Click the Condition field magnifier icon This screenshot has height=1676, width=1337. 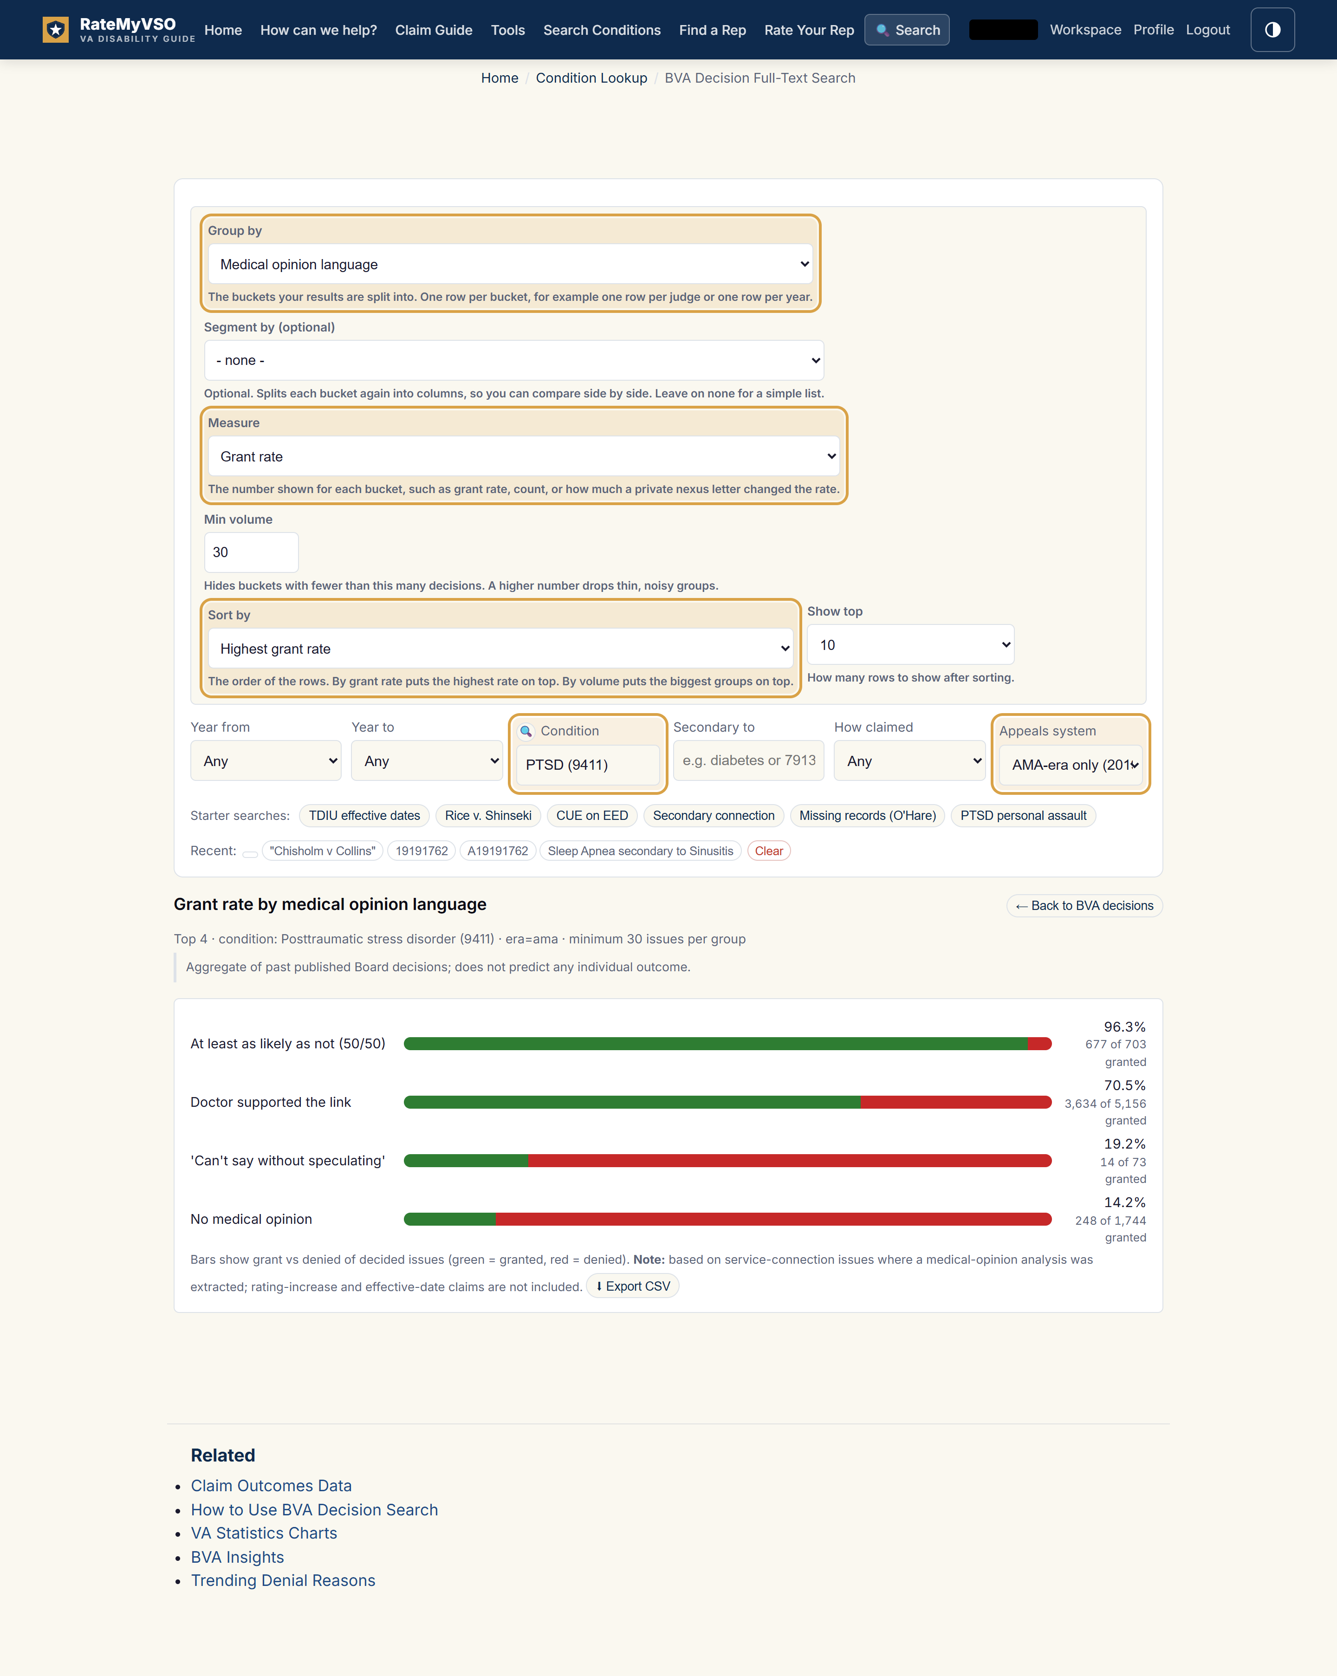pyautogui.click(x=526, y=731)
